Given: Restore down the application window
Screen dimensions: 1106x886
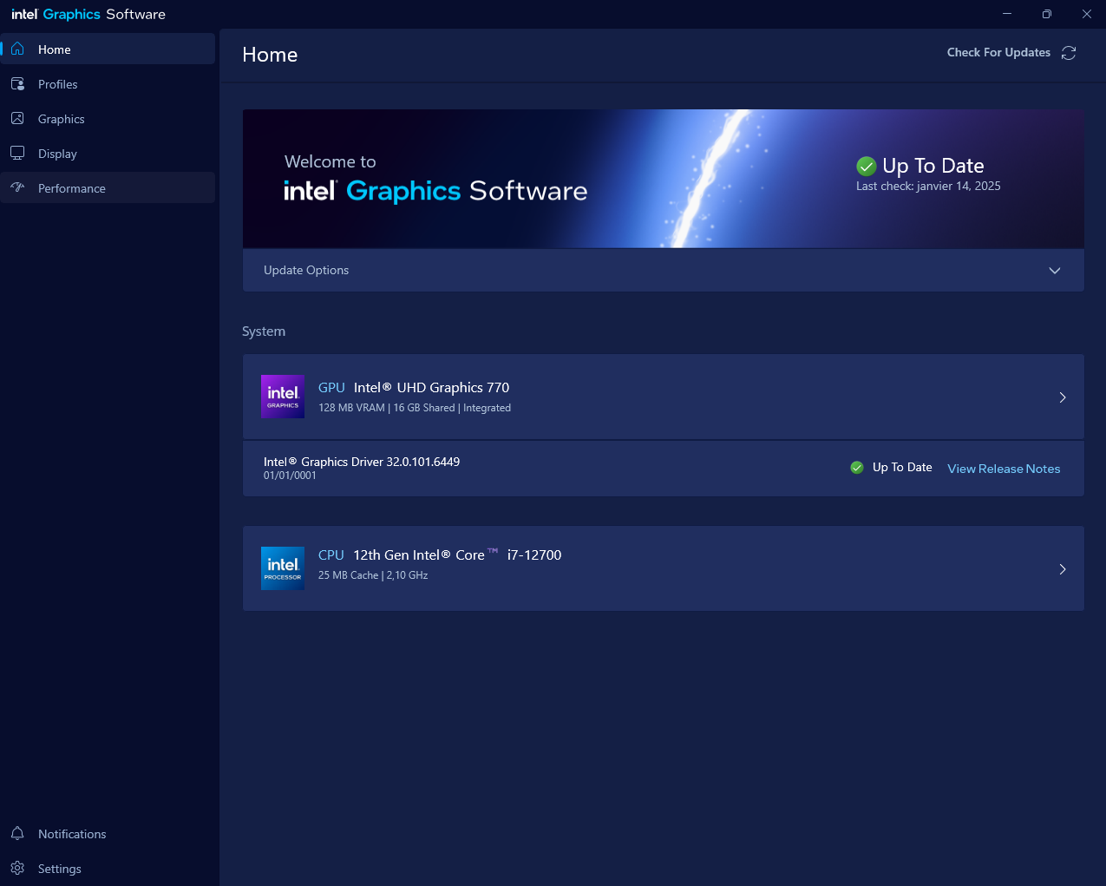Looking at the screenshot, I should pyautogui.click(x=1047, y=14).
